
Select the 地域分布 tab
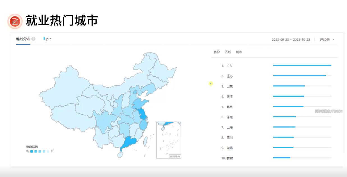click(x=23, y=39)
